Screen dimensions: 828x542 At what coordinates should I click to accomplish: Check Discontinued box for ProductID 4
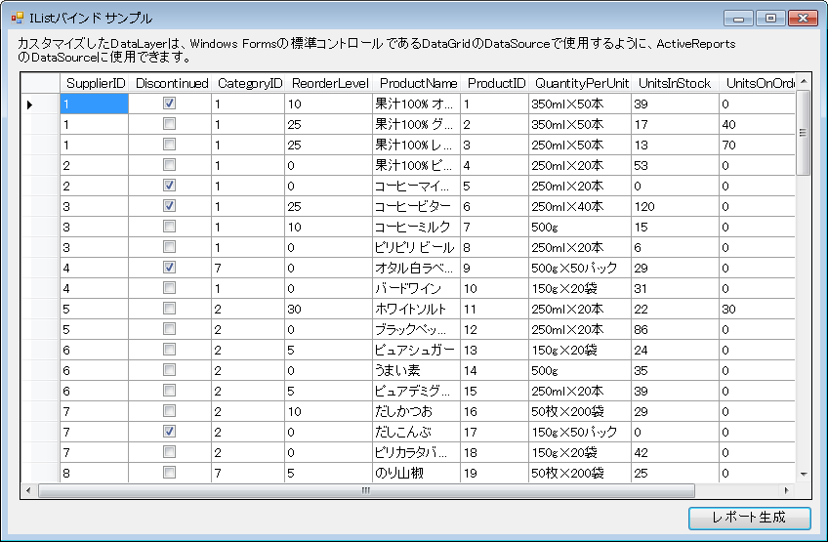pyautogui.click(x=169, y=165)
